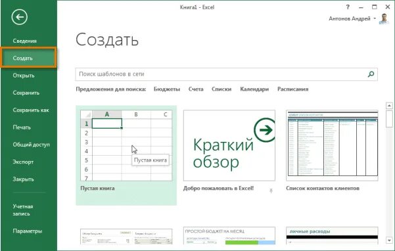Open the Открыть menu item
This screenshot has height=251, width=395.
tap(24, 76)
